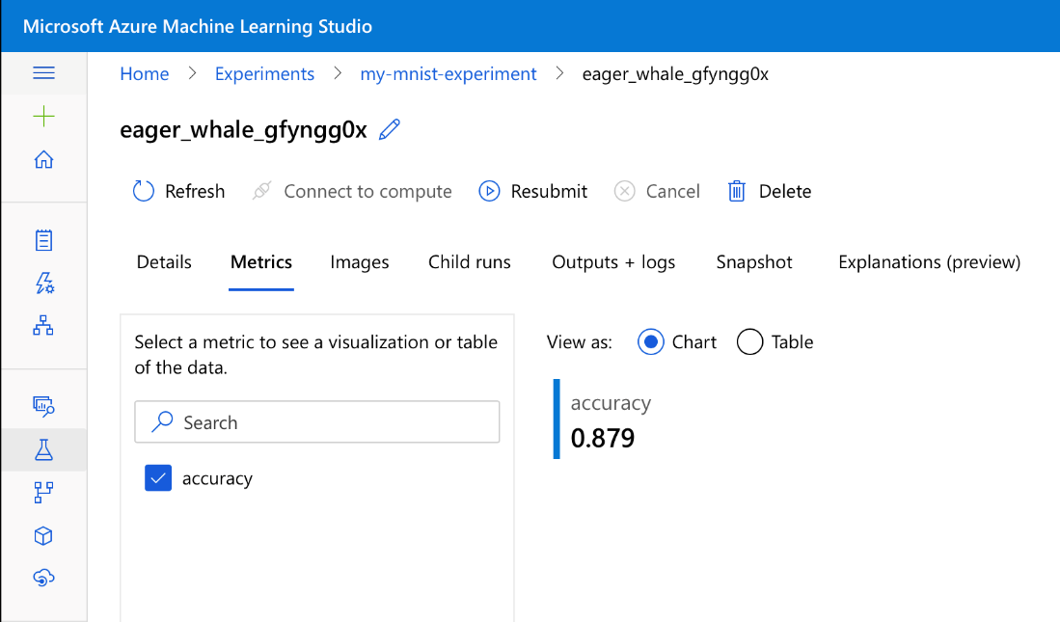Click the Delete trash can icon
1060x622 pixels.
coord(737,191)
